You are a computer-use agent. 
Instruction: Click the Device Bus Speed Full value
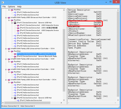[99, 44]
